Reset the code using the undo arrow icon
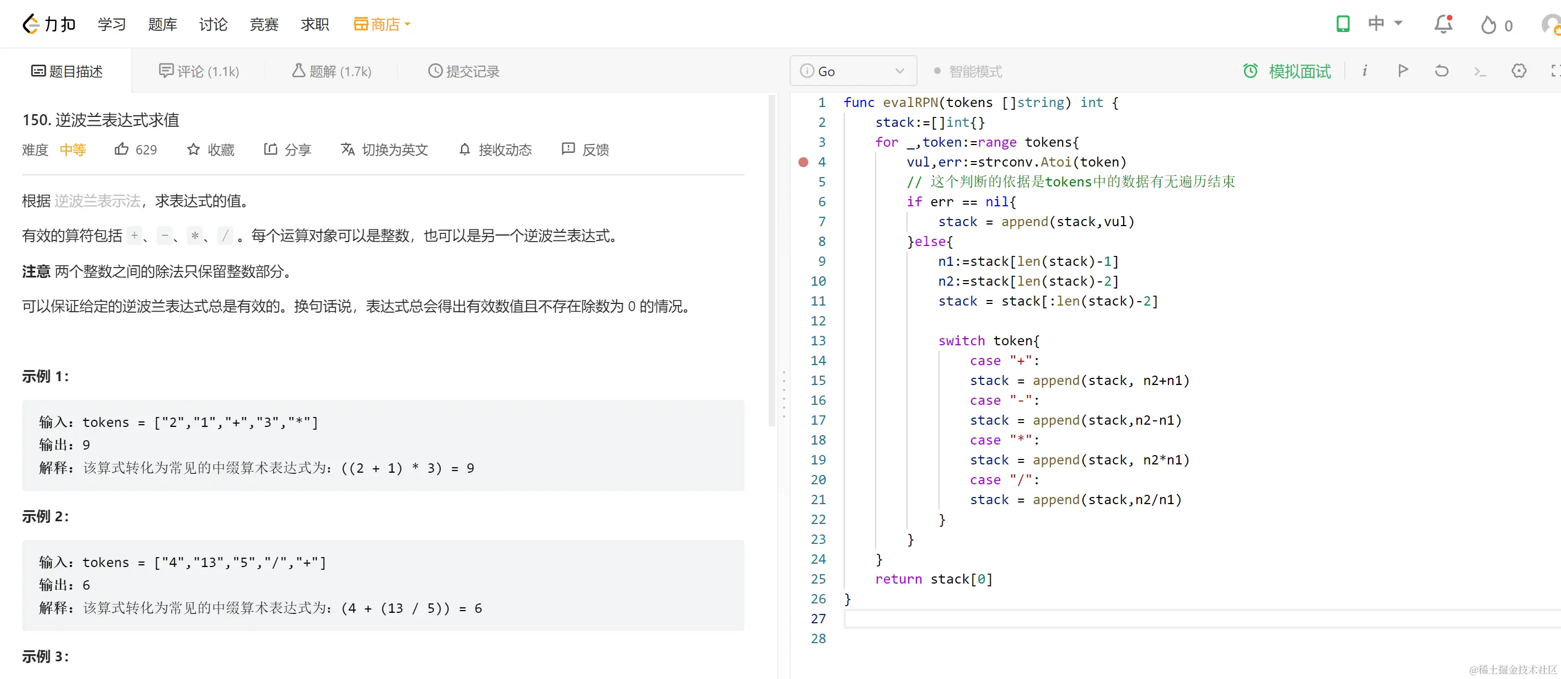This screenshot has width=1561, height=679. (x=1441, y=71)
